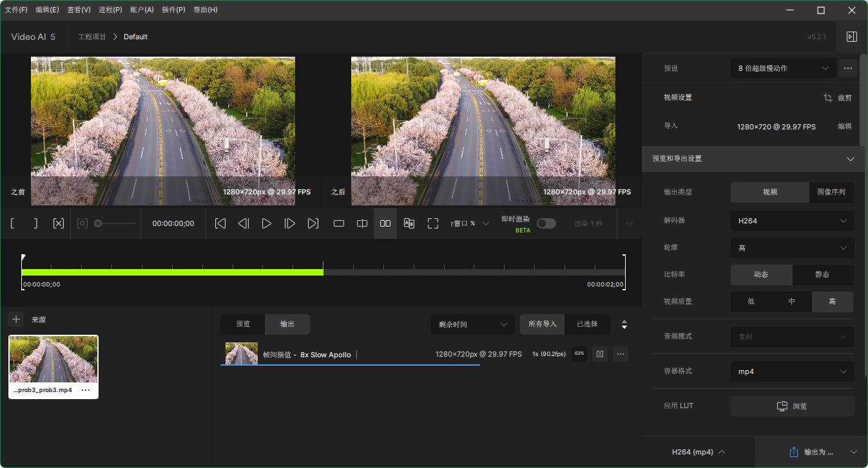Set the trim out-point bracket

pos(35,223)
